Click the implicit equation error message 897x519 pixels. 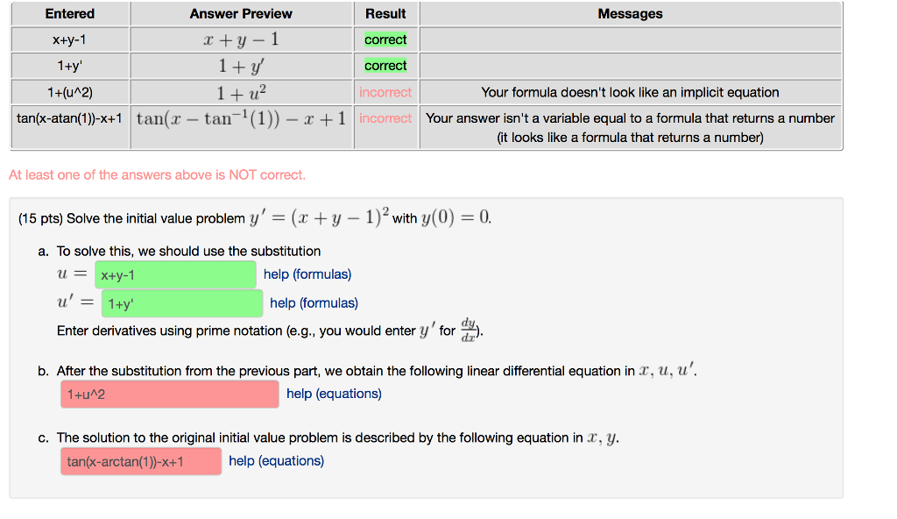coord(630,92)
